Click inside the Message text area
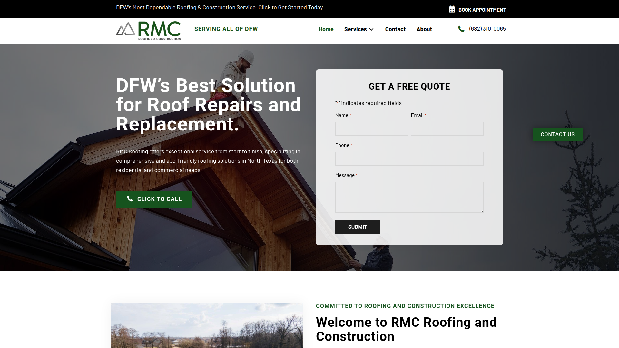The width and height of the screenshot is (619, 348). click(x=409, y=197)
